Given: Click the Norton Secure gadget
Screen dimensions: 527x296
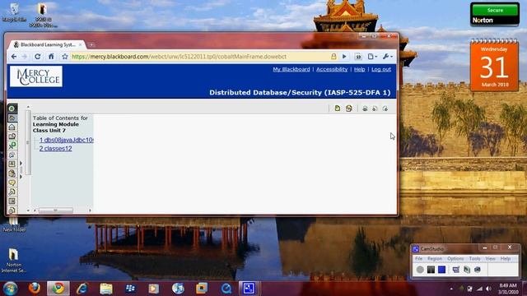Looking at the screenshot, I should click(495, 15).
